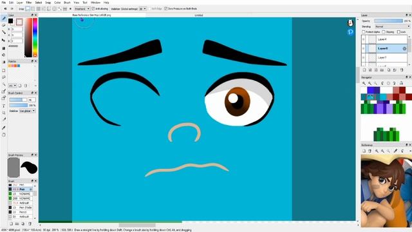Add a new color to the Palette
This screenshot has width=412, height=232.
20,86
